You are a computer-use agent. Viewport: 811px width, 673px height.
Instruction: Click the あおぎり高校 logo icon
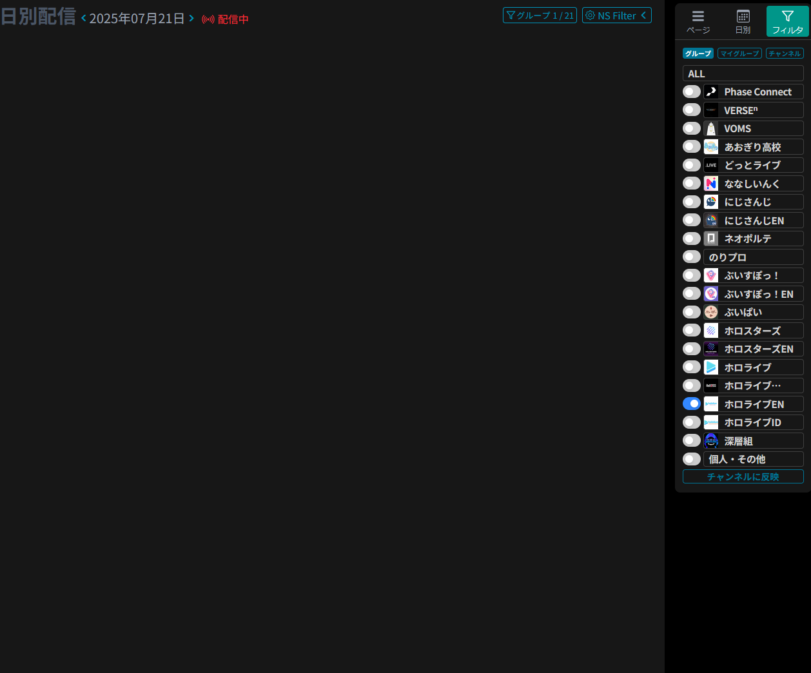coord(711,146)
